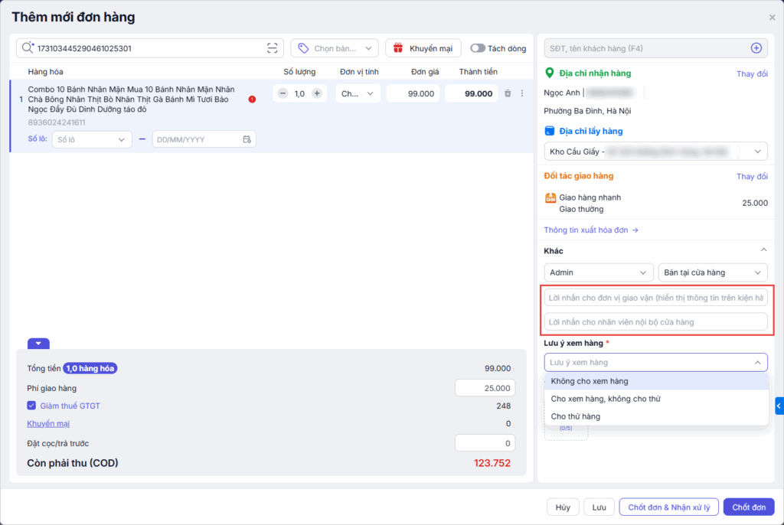
Task: Delete the product row with trash icon
Action: tap(507, 93)
